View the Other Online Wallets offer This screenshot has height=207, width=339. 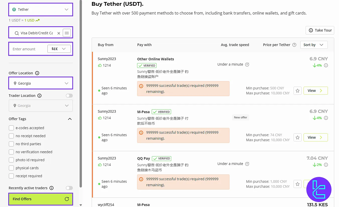[x=316, y=91]
